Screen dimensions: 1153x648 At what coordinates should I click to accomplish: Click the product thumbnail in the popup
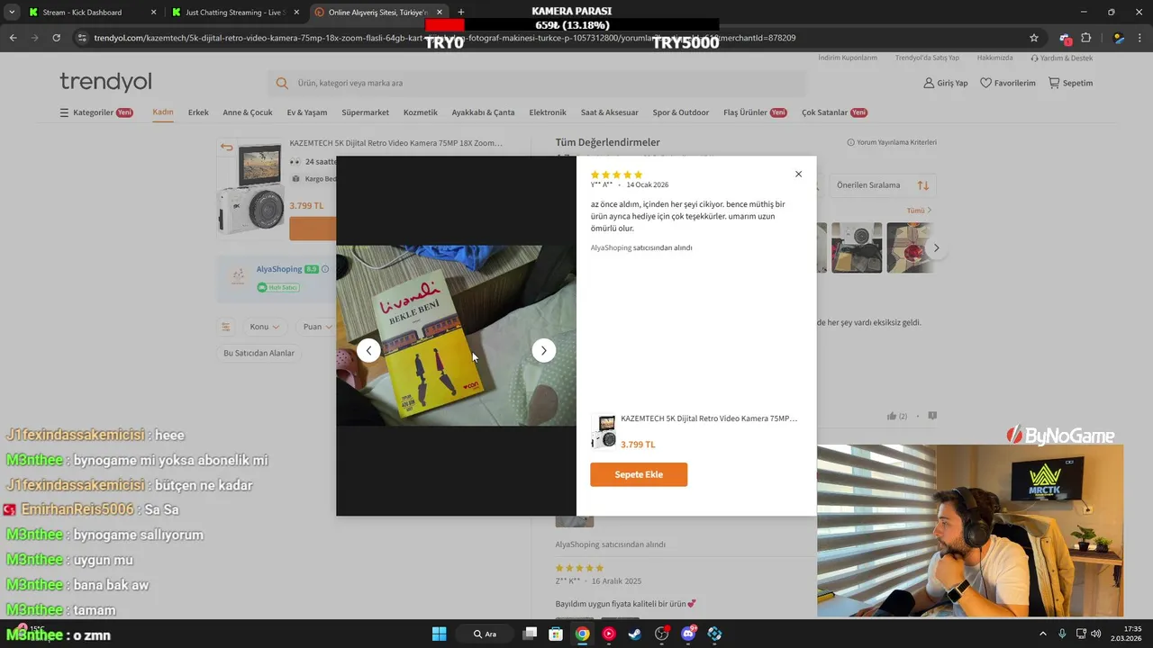(604, 431)
